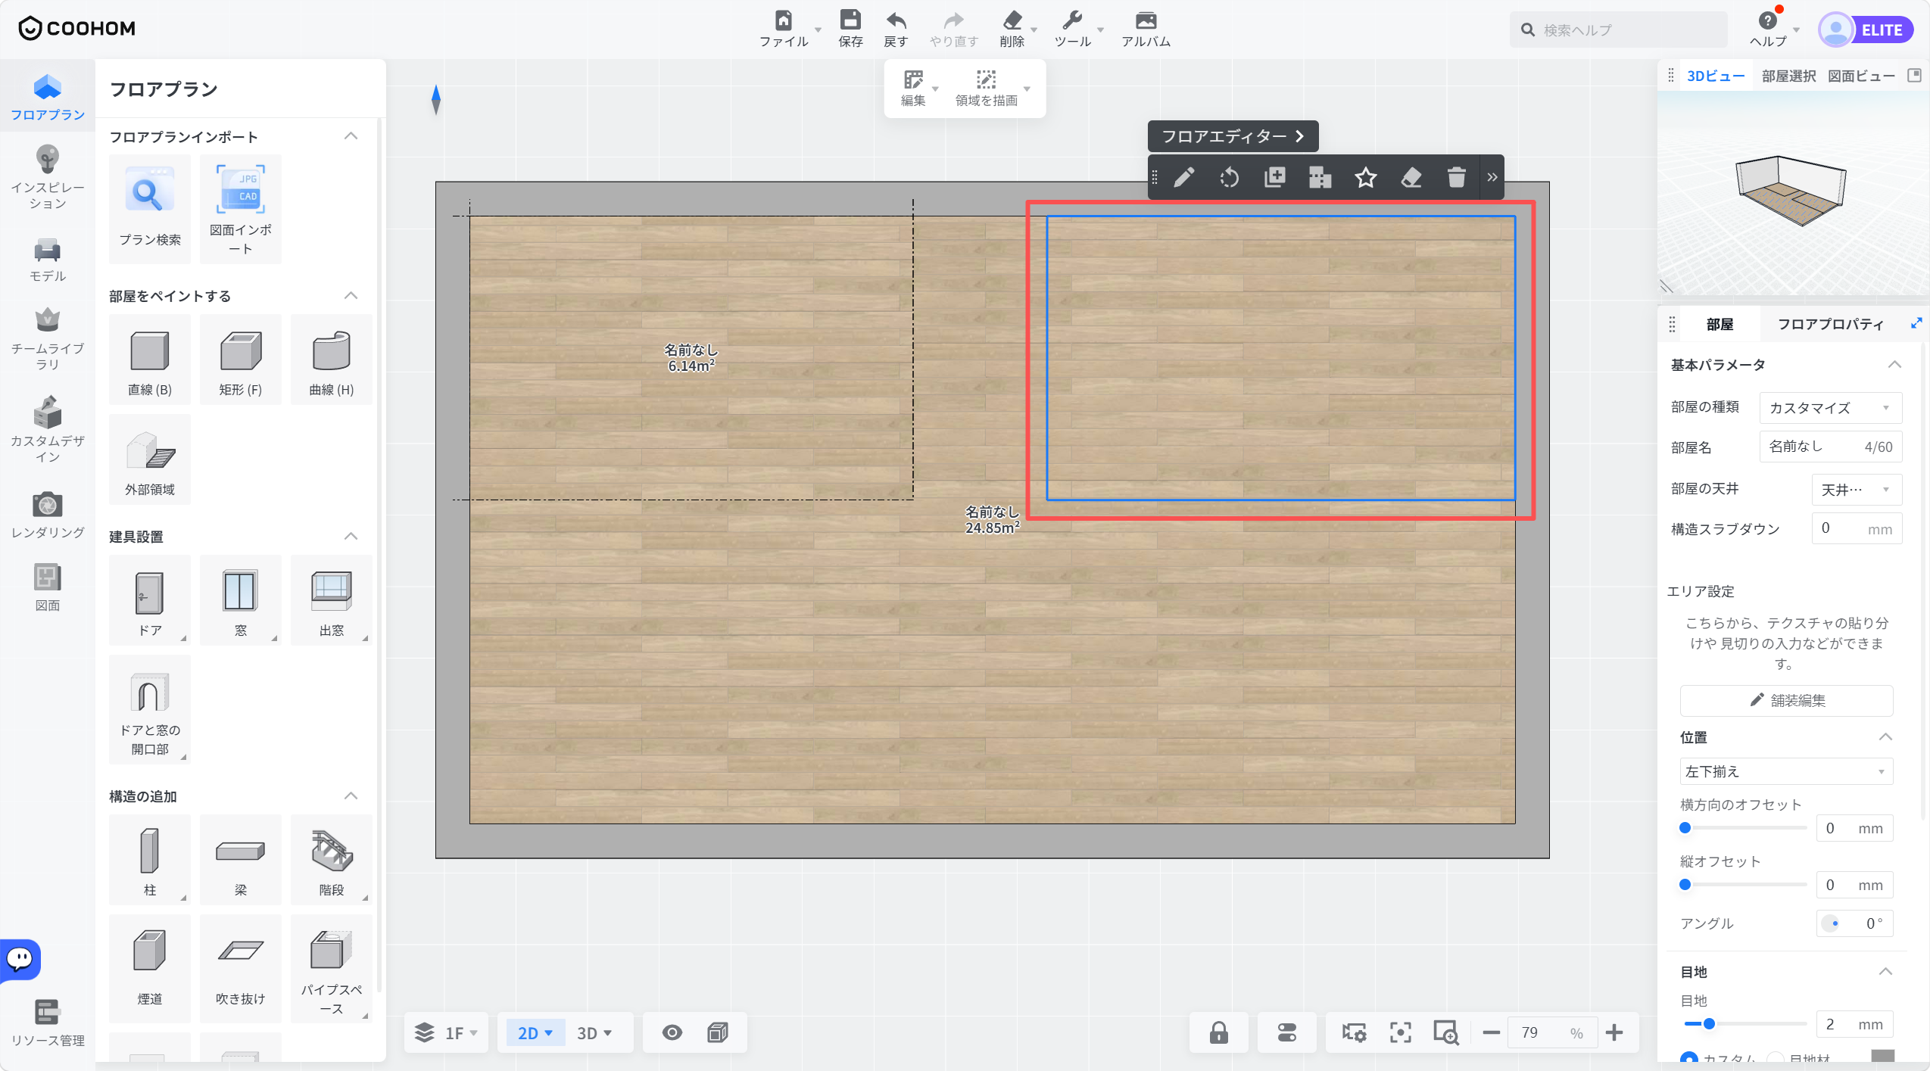Click the trash delete icon in floating toolbar
1930x1071 pixels.
[x=1457, y=178]
